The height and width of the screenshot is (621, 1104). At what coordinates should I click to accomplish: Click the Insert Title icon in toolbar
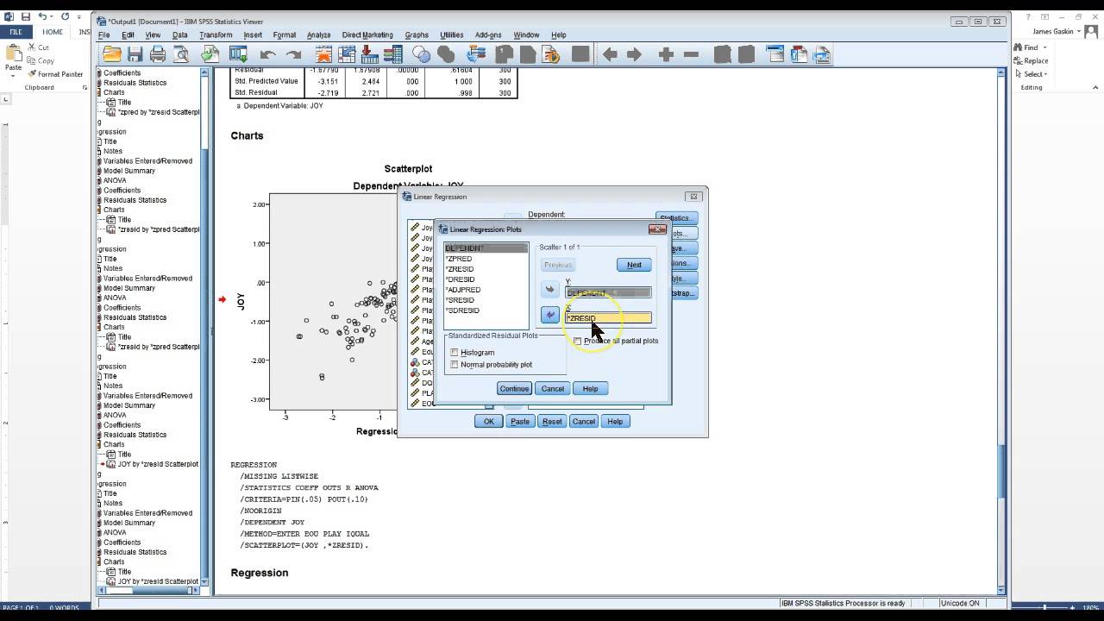[x=798, y=54]
